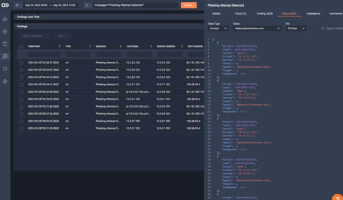The height and width of the screenshot is (200, 343).
Task: Switch to the Details tab
Action: (216, 14)
